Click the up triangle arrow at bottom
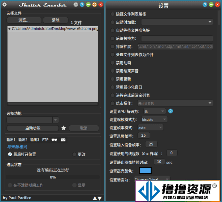The width and height of the screenshot is (222, 202). [x=95, y=198]
